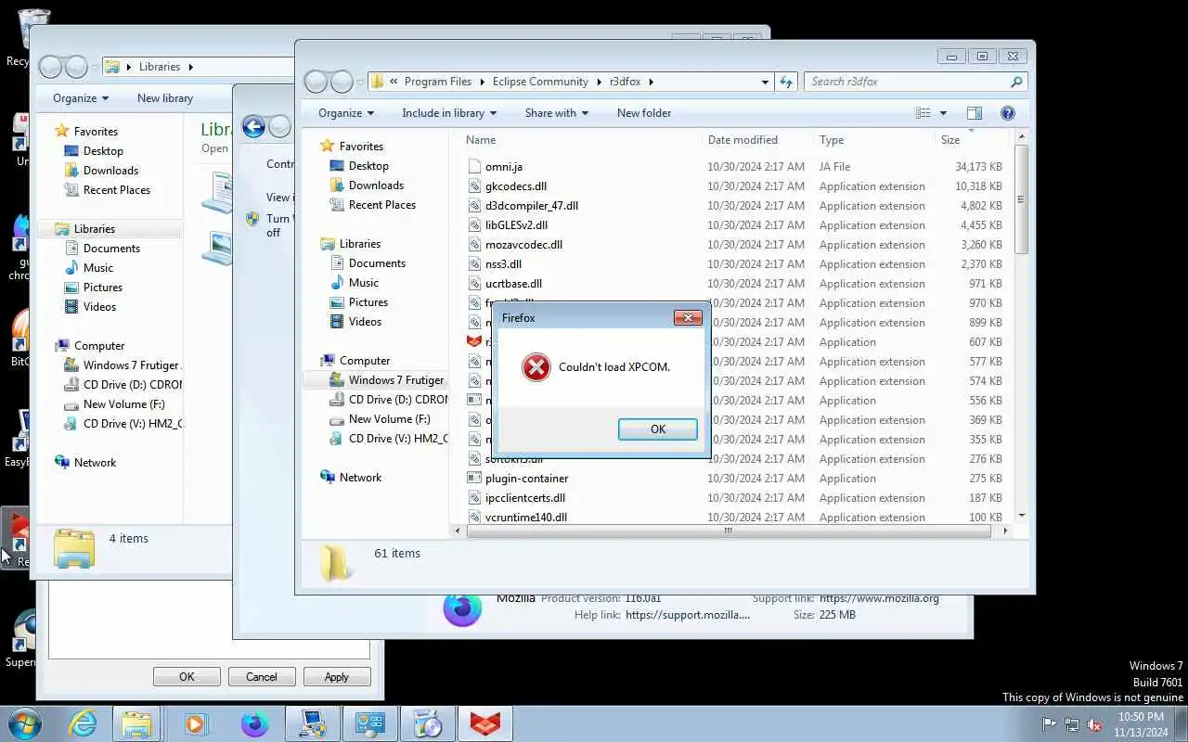Open Desktop in r3dfox navigation pane

[x=368, y=166]
